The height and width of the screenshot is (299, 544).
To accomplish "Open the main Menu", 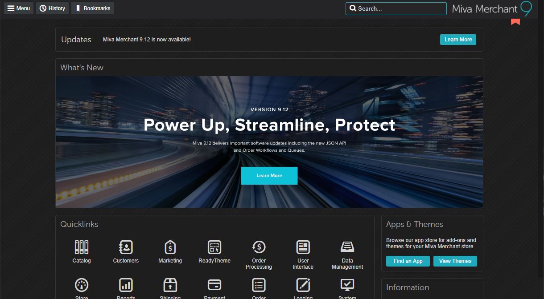I will 19,8.
